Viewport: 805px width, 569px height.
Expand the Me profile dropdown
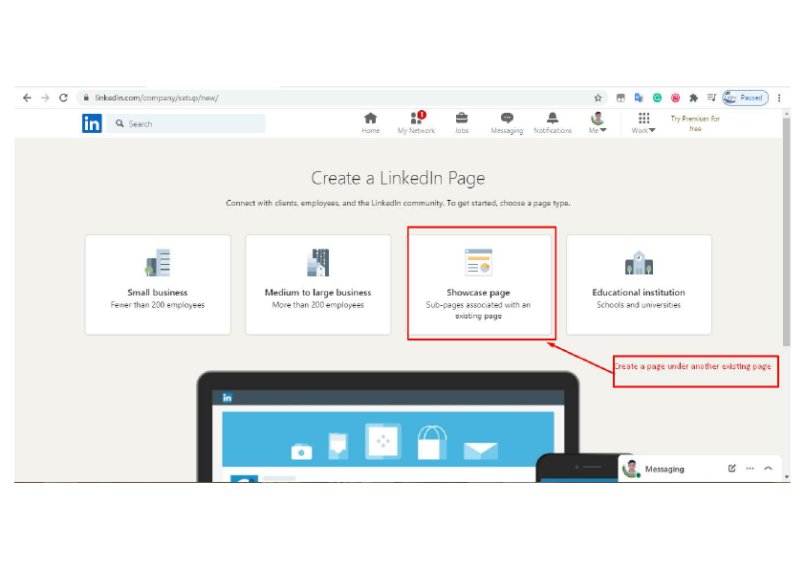coord(598,123)
